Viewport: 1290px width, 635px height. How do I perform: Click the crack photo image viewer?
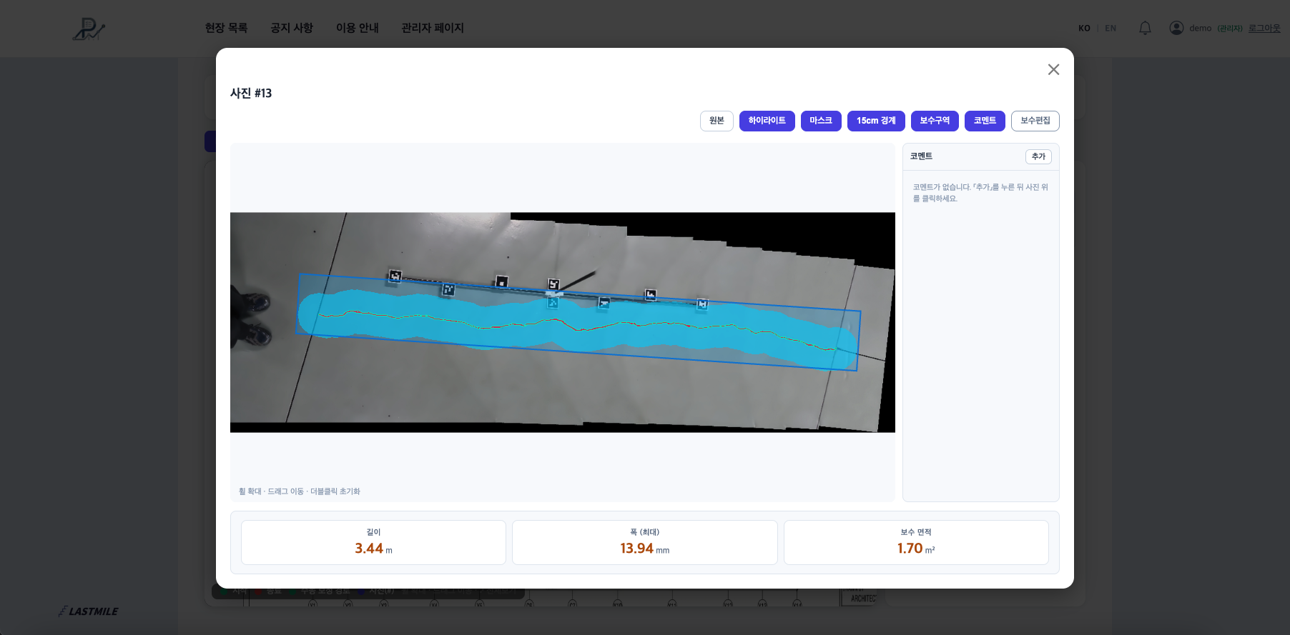pyautogui.click(x=563, y=322)
